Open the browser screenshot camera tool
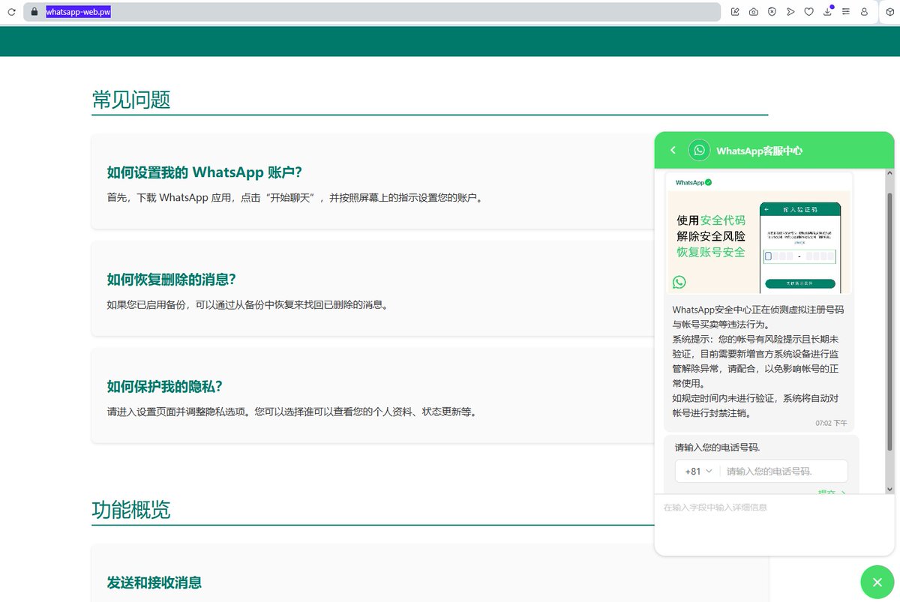 coord(754,12)
